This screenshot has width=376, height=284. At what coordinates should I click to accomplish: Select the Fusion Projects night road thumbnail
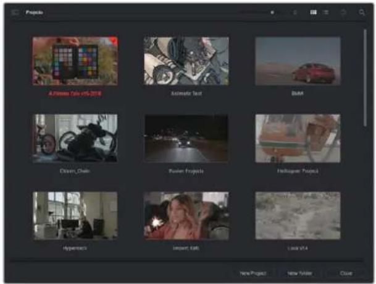pyautogui.click(x=186, y=139)
